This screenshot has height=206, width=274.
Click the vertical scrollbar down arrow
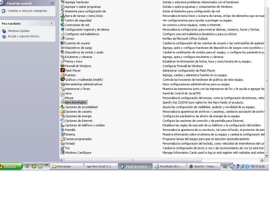click(267, 155)
